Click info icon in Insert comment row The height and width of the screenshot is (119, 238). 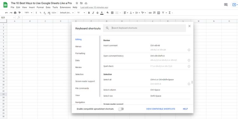pos(189,50)
